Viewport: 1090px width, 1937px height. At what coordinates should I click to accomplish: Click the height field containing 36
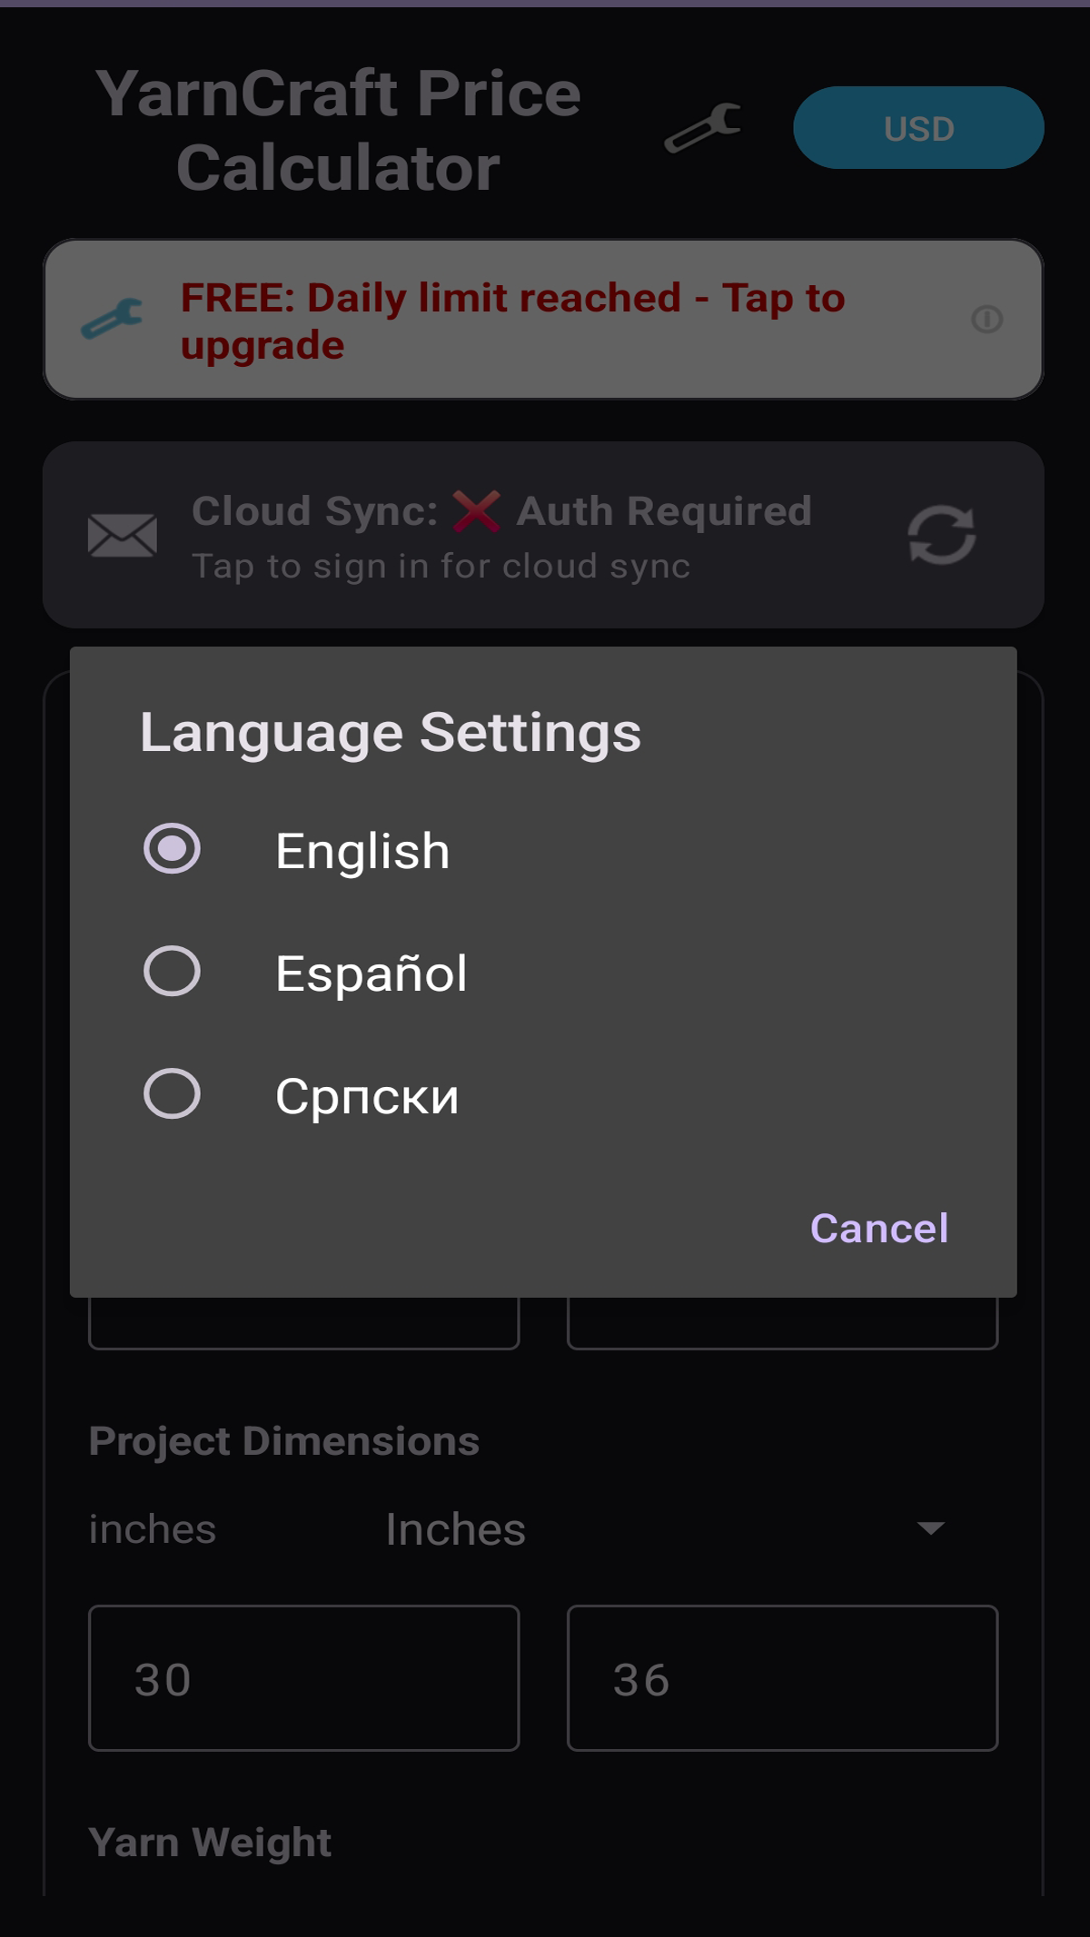782,1678
